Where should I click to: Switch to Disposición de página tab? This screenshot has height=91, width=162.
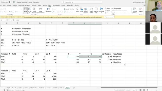[x=24, y=6]
